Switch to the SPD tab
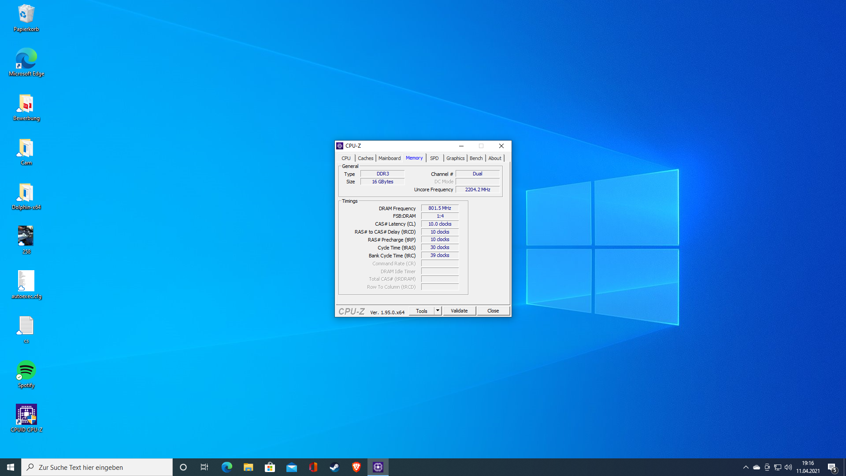 click(434, 158)
